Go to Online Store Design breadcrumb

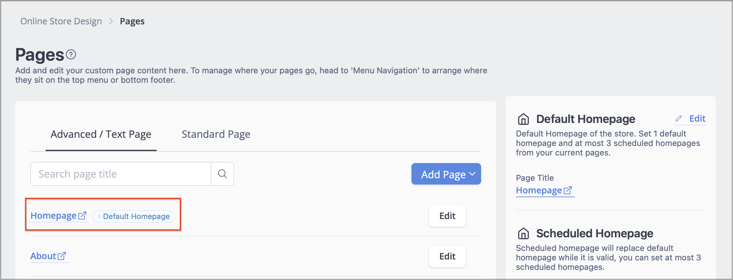pyautogui.click(x=61, y=21)
